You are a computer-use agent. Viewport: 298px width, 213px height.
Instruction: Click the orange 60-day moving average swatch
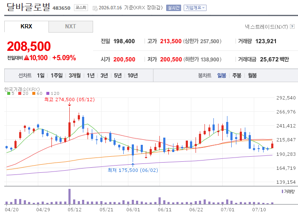pos(34,93)
